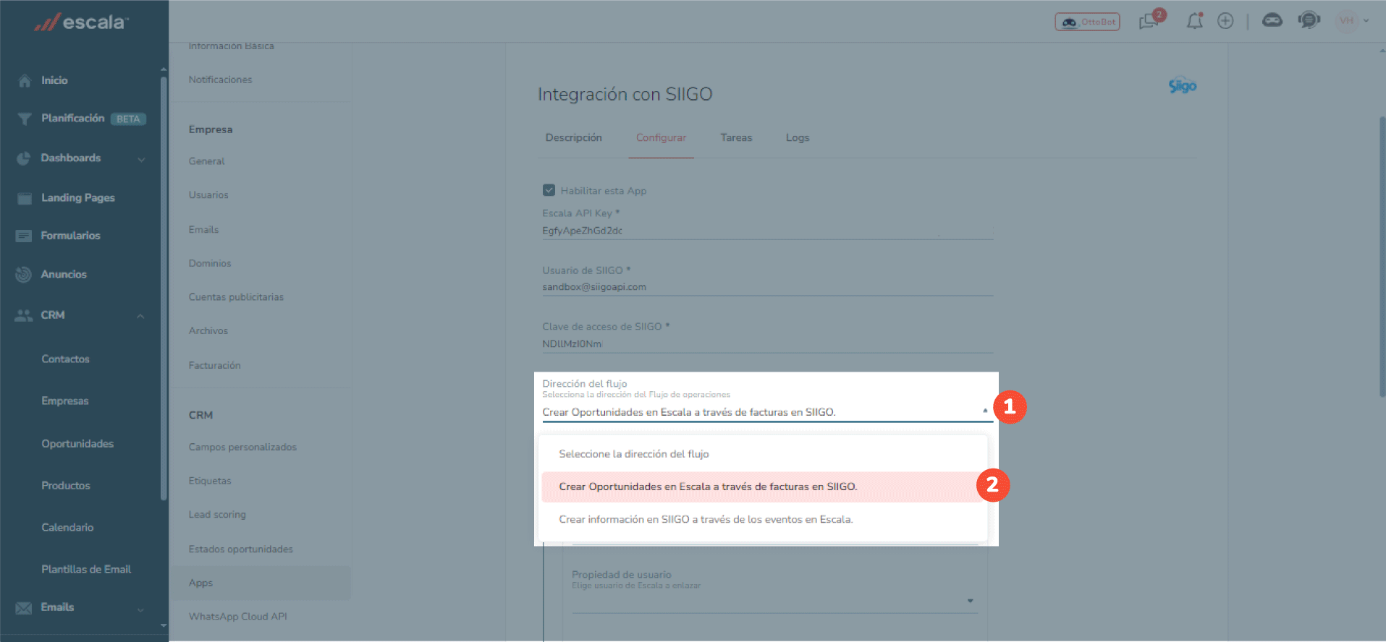The height and width of the screenshot is (642, 1386).
Task: Switch to the Descripción tab
Action: tap(573, 137)
